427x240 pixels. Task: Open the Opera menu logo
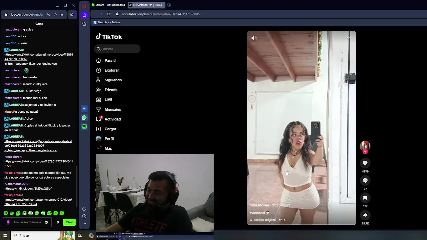pyautogui.click(x=84, y=6)
